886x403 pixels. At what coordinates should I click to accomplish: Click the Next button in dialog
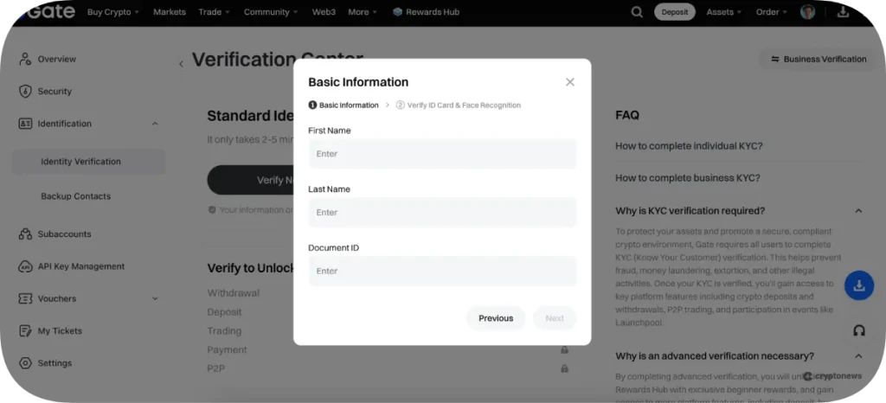555,318
